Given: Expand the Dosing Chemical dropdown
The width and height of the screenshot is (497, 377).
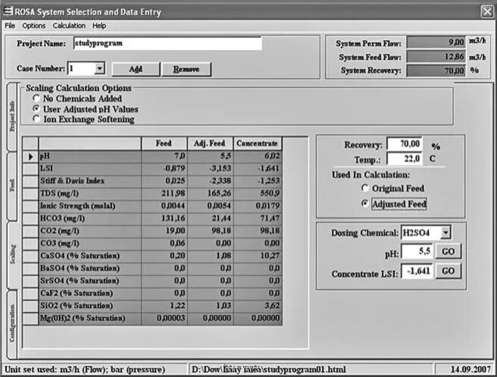Looking at the screenshot, I should pos(445,233).
